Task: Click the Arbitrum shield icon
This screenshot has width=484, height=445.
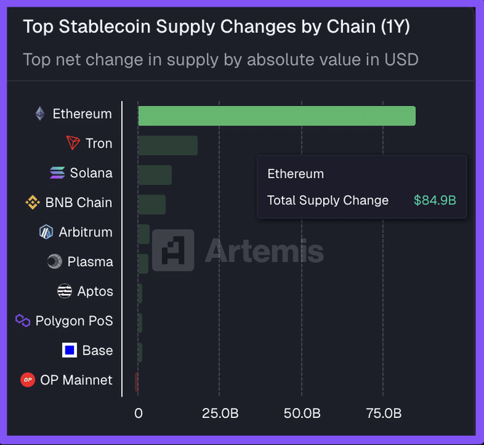Action: tap(46, 232)
